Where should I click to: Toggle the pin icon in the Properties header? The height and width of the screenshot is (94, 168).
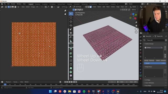166,36
